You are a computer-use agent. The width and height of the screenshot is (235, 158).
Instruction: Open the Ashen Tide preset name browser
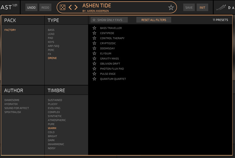click(97, 6)
